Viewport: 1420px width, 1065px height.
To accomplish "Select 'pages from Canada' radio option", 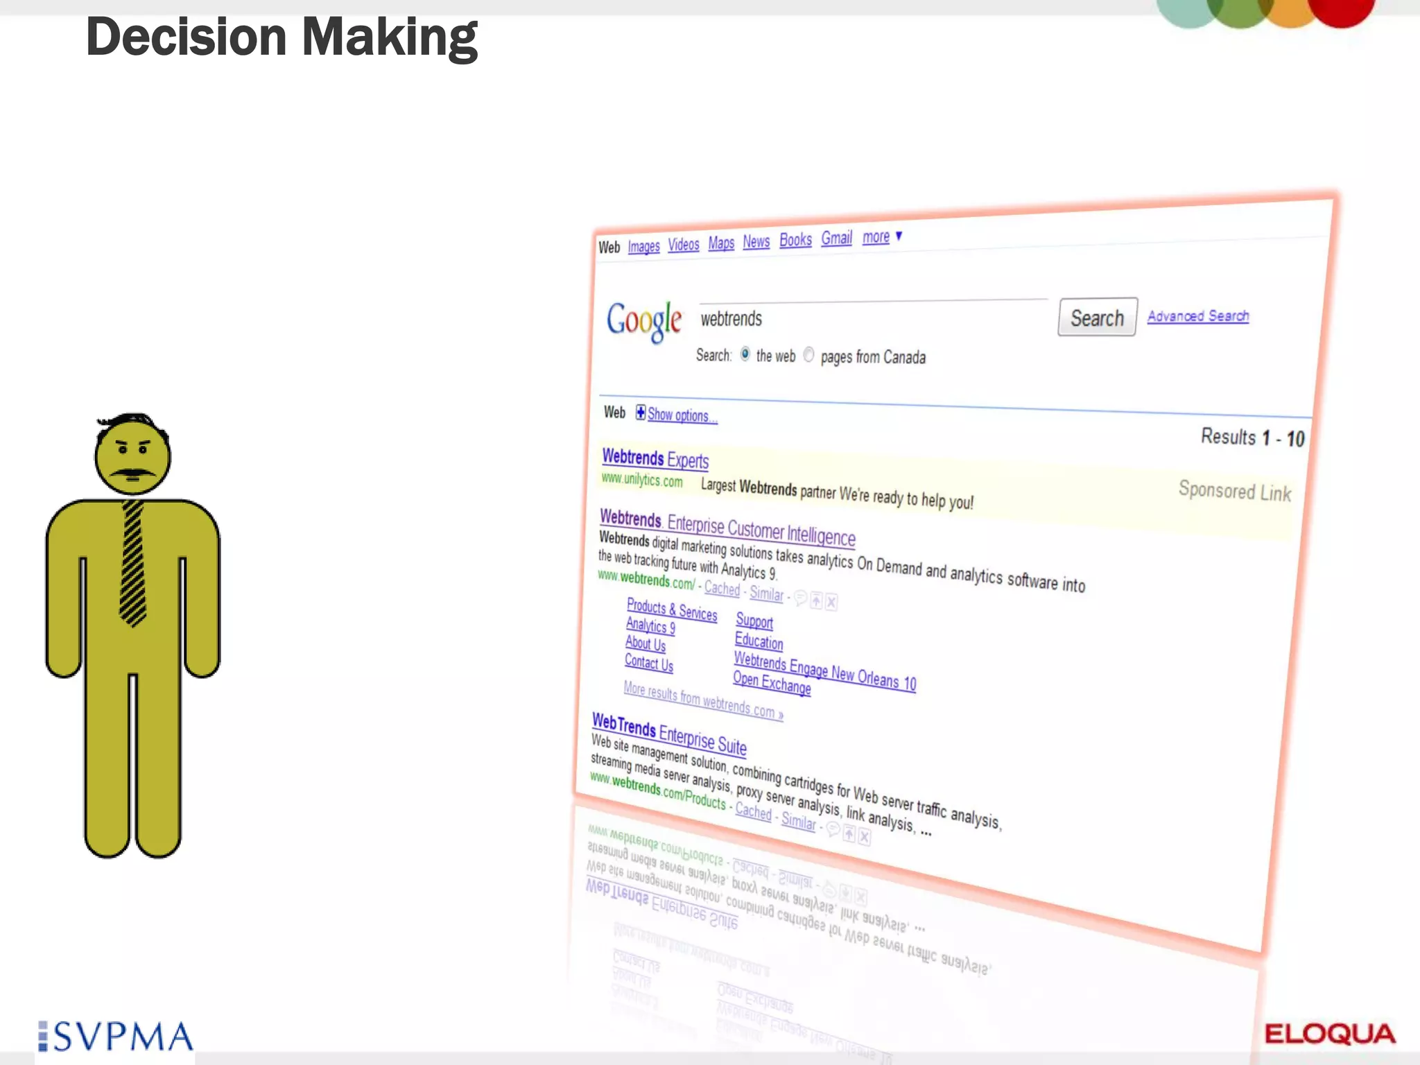I will [x=808, y=355].
